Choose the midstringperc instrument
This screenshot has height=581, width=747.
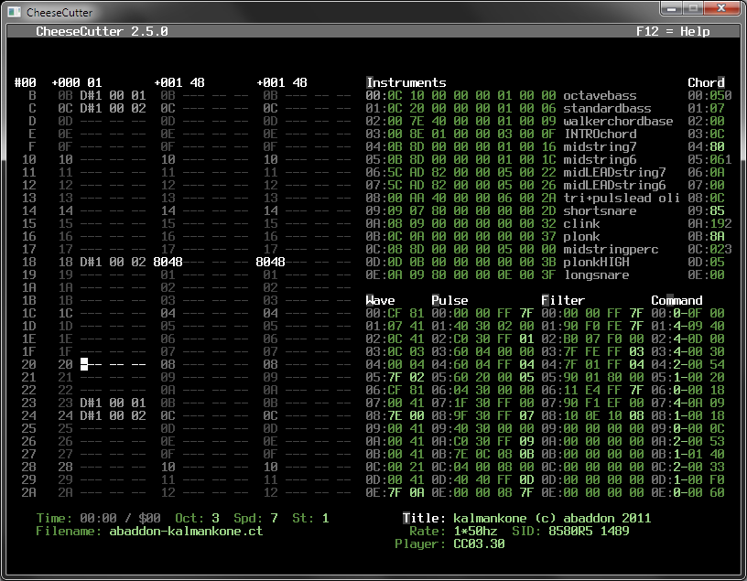point(512,250)
